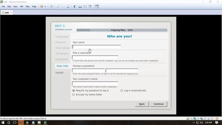Open the Tabs menu
Viewport: 222px width, 125px height.
[27, 7]
